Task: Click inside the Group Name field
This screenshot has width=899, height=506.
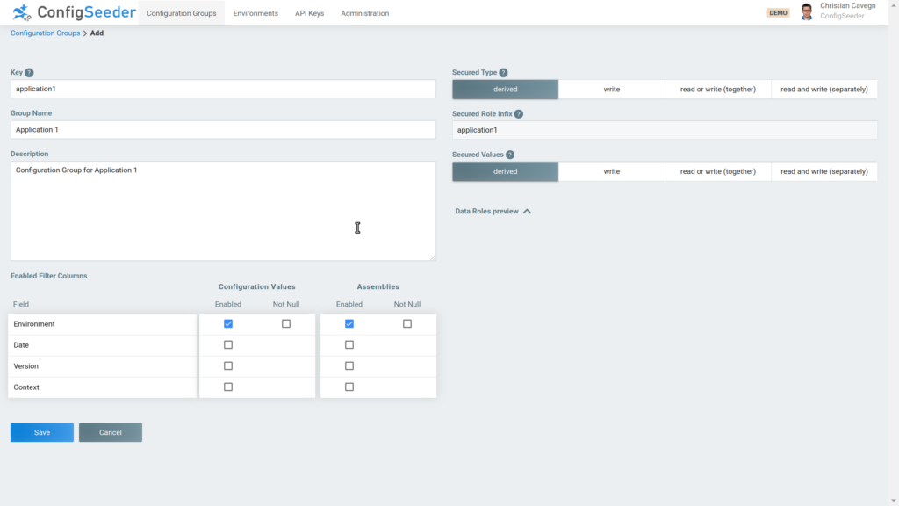Action: (x=219, y=129)
